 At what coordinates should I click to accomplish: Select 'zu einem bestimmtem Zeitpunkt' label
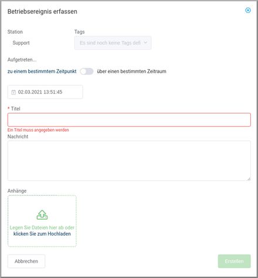[x=42, y=71]
